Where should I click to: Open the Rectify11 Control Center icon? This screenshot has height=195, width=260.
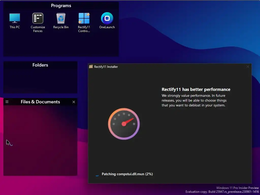[x=84, y=22]
